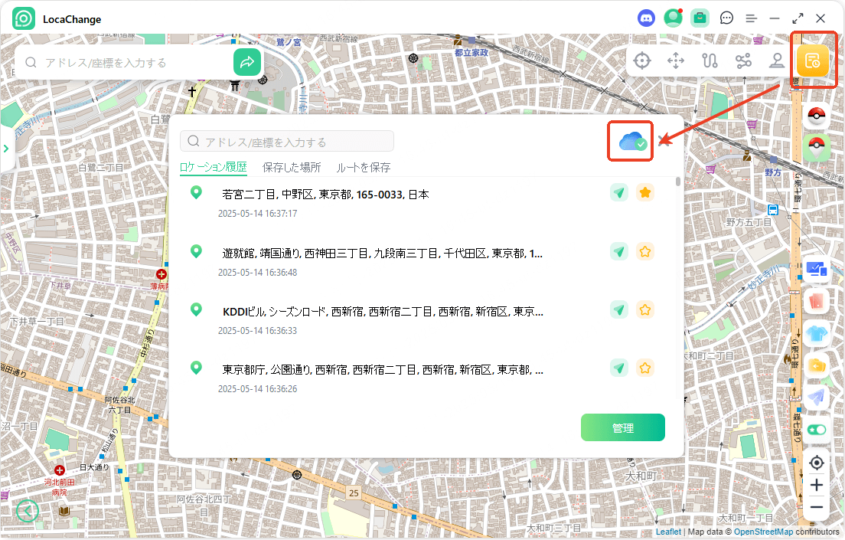Teleport to 東京都庁 via green arrow
Image resolution: width=845 pixels, height=540 pixels.
click(619, 368)
